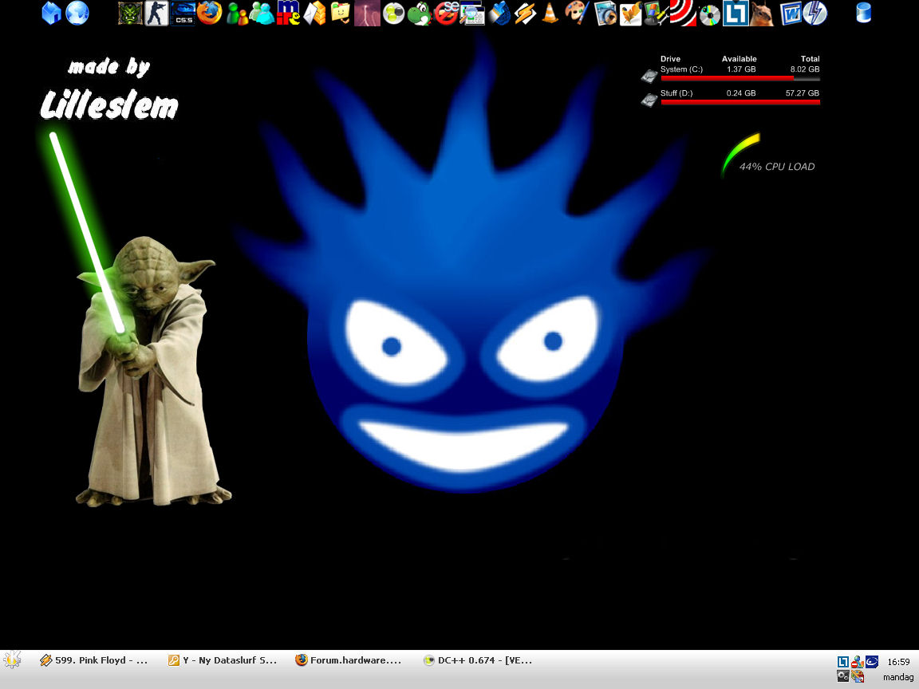Launch mIRC from the dock
This screenshot has height=689, width=919.
click(x=288, y=13)
